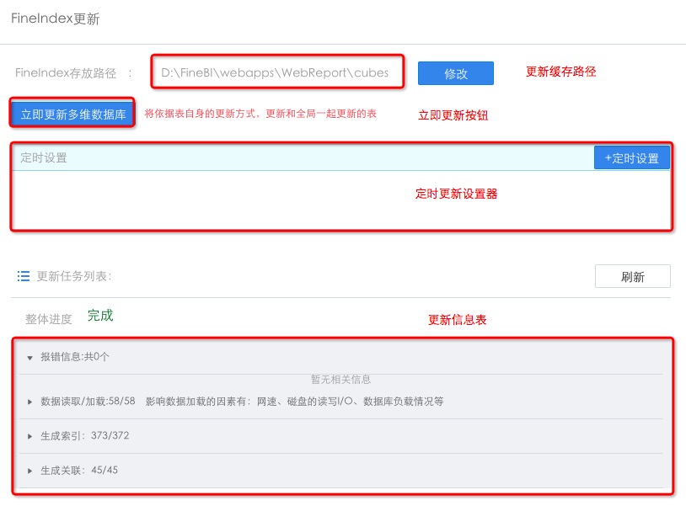Click the 定时设置 header label
686x511 pixels.
coord(44,157)
